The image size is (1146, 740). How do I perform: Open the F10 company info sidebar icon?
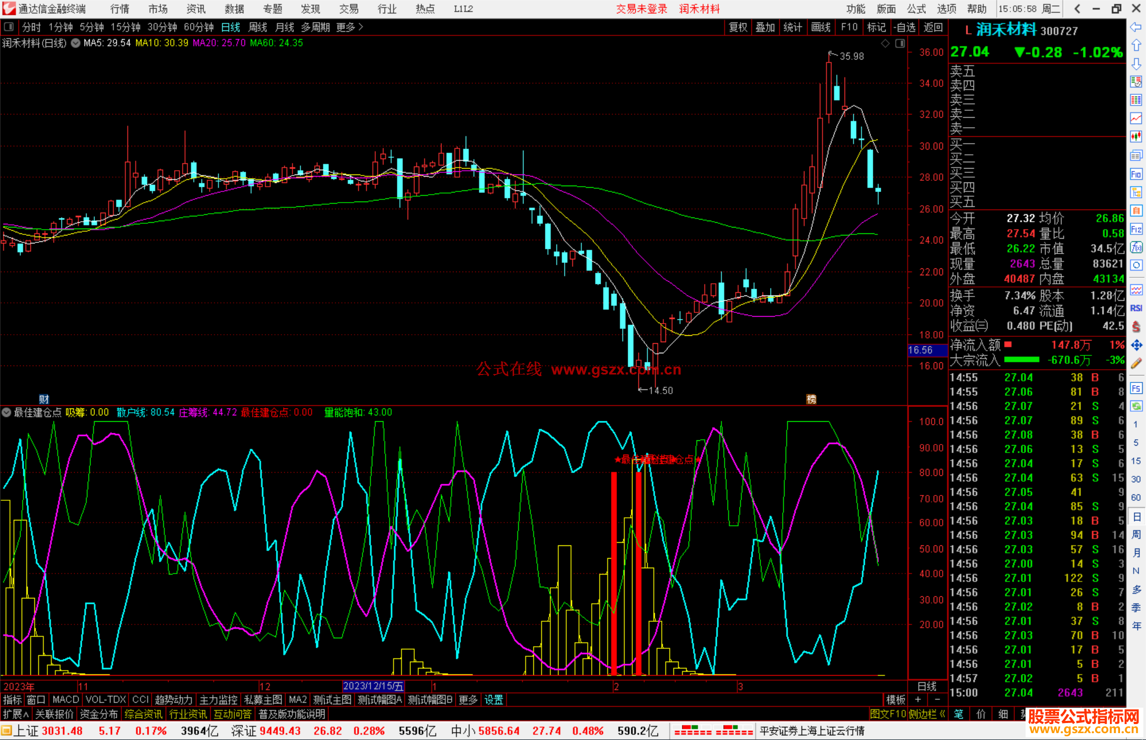(x=1136, y=174)
